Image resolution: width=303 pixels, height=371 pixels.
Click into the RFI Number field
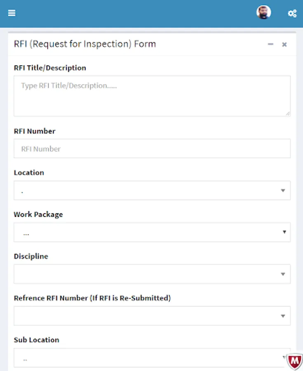(152, 148)
